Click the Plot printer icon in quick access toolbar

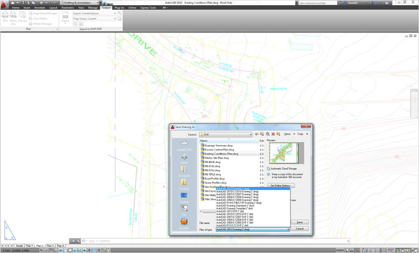click(41, 3)
